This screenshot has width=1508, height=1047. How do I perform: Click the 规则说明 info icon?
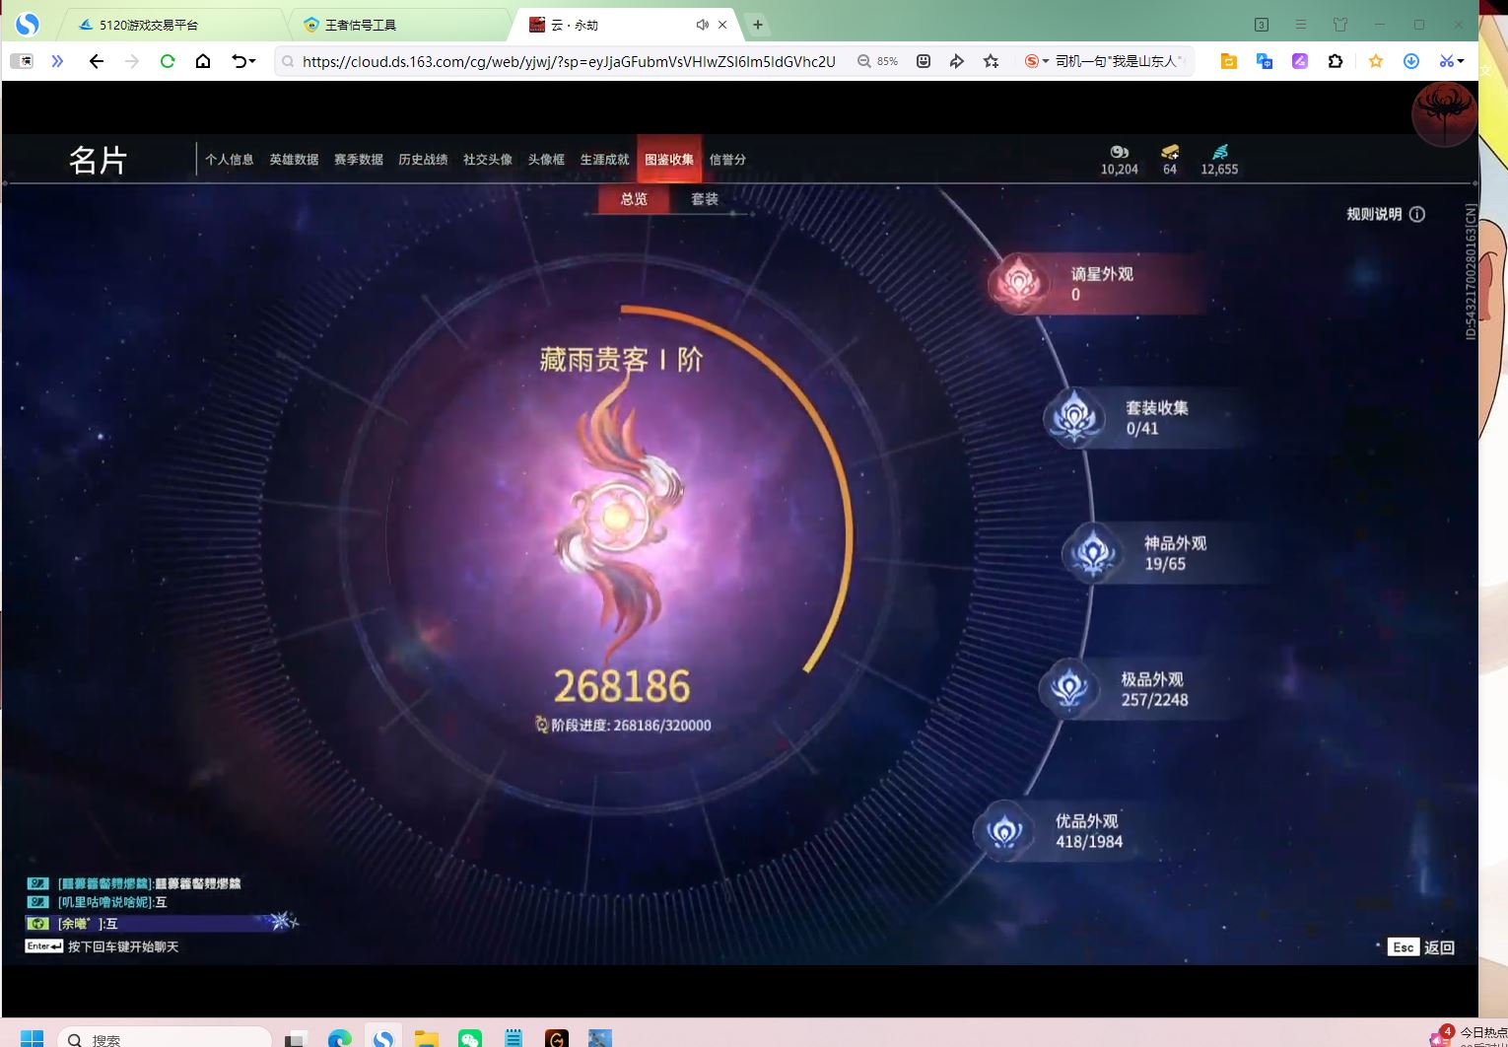pos(1417,214)
